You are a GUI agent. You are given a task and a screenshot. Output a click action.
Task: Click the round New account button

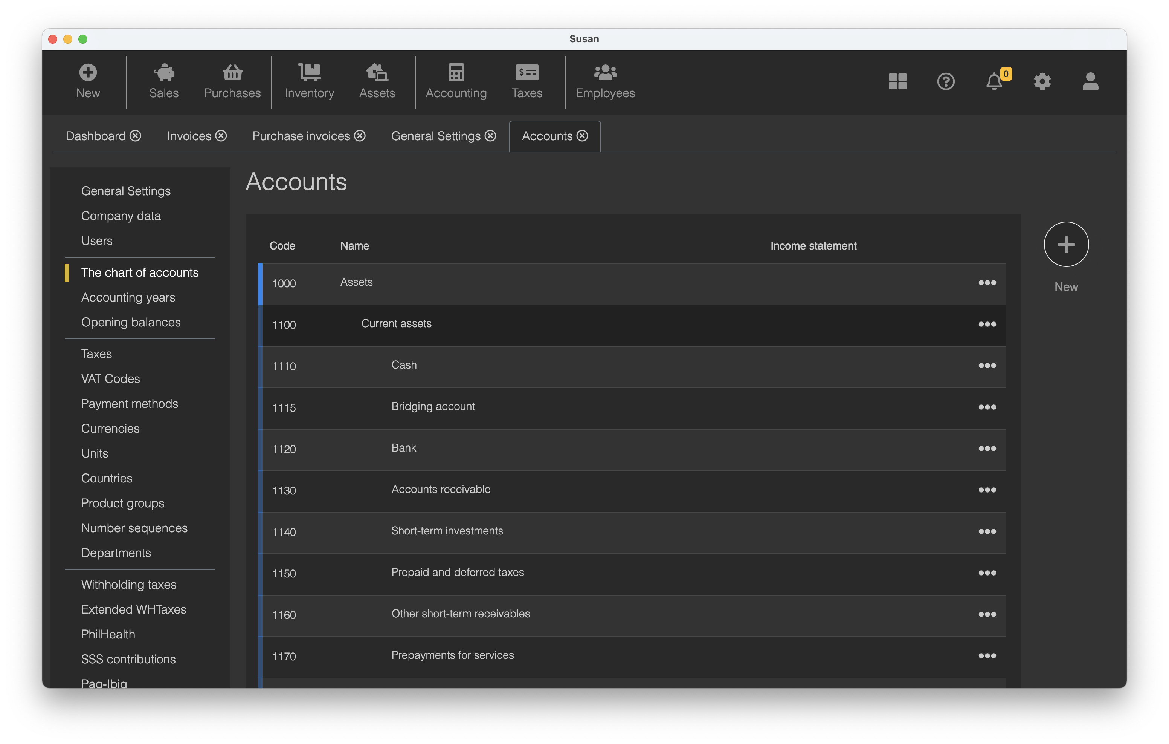(1065, 244)
